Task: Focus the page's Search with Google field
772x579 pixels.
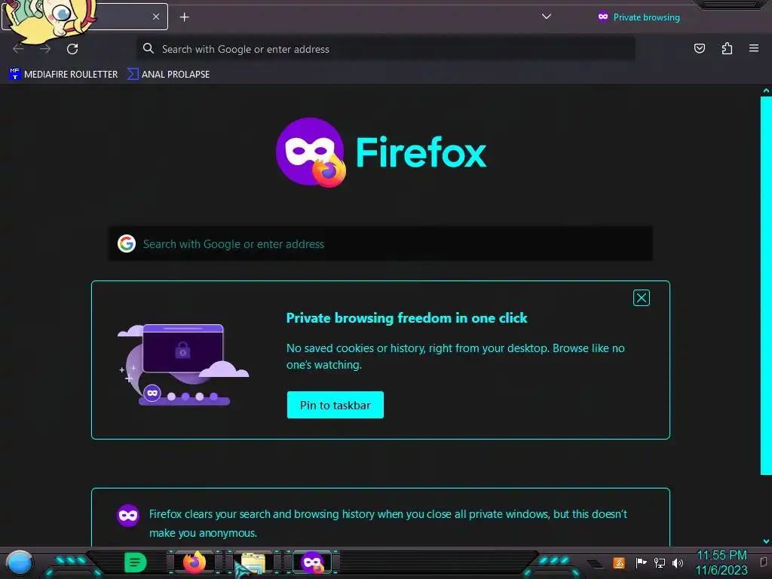Action: tap(380, 244)
